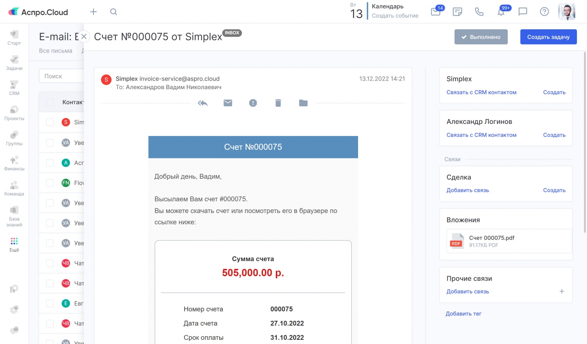Delete the email using trash icon
587x344 pixels.
pos(278,103)
